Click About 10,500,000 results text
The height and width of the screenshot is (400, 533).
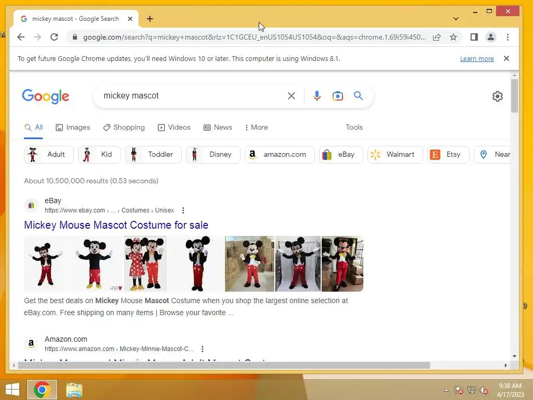click(91, 181)
